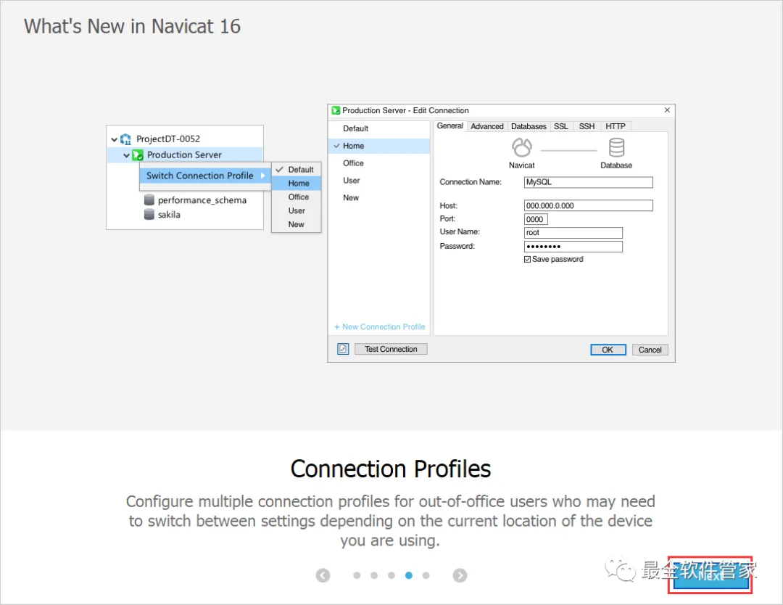The image size is (783, 605).
Task: Collapse the ProjectDT-0052 tree node chevron
Action: tap(115, 139)
